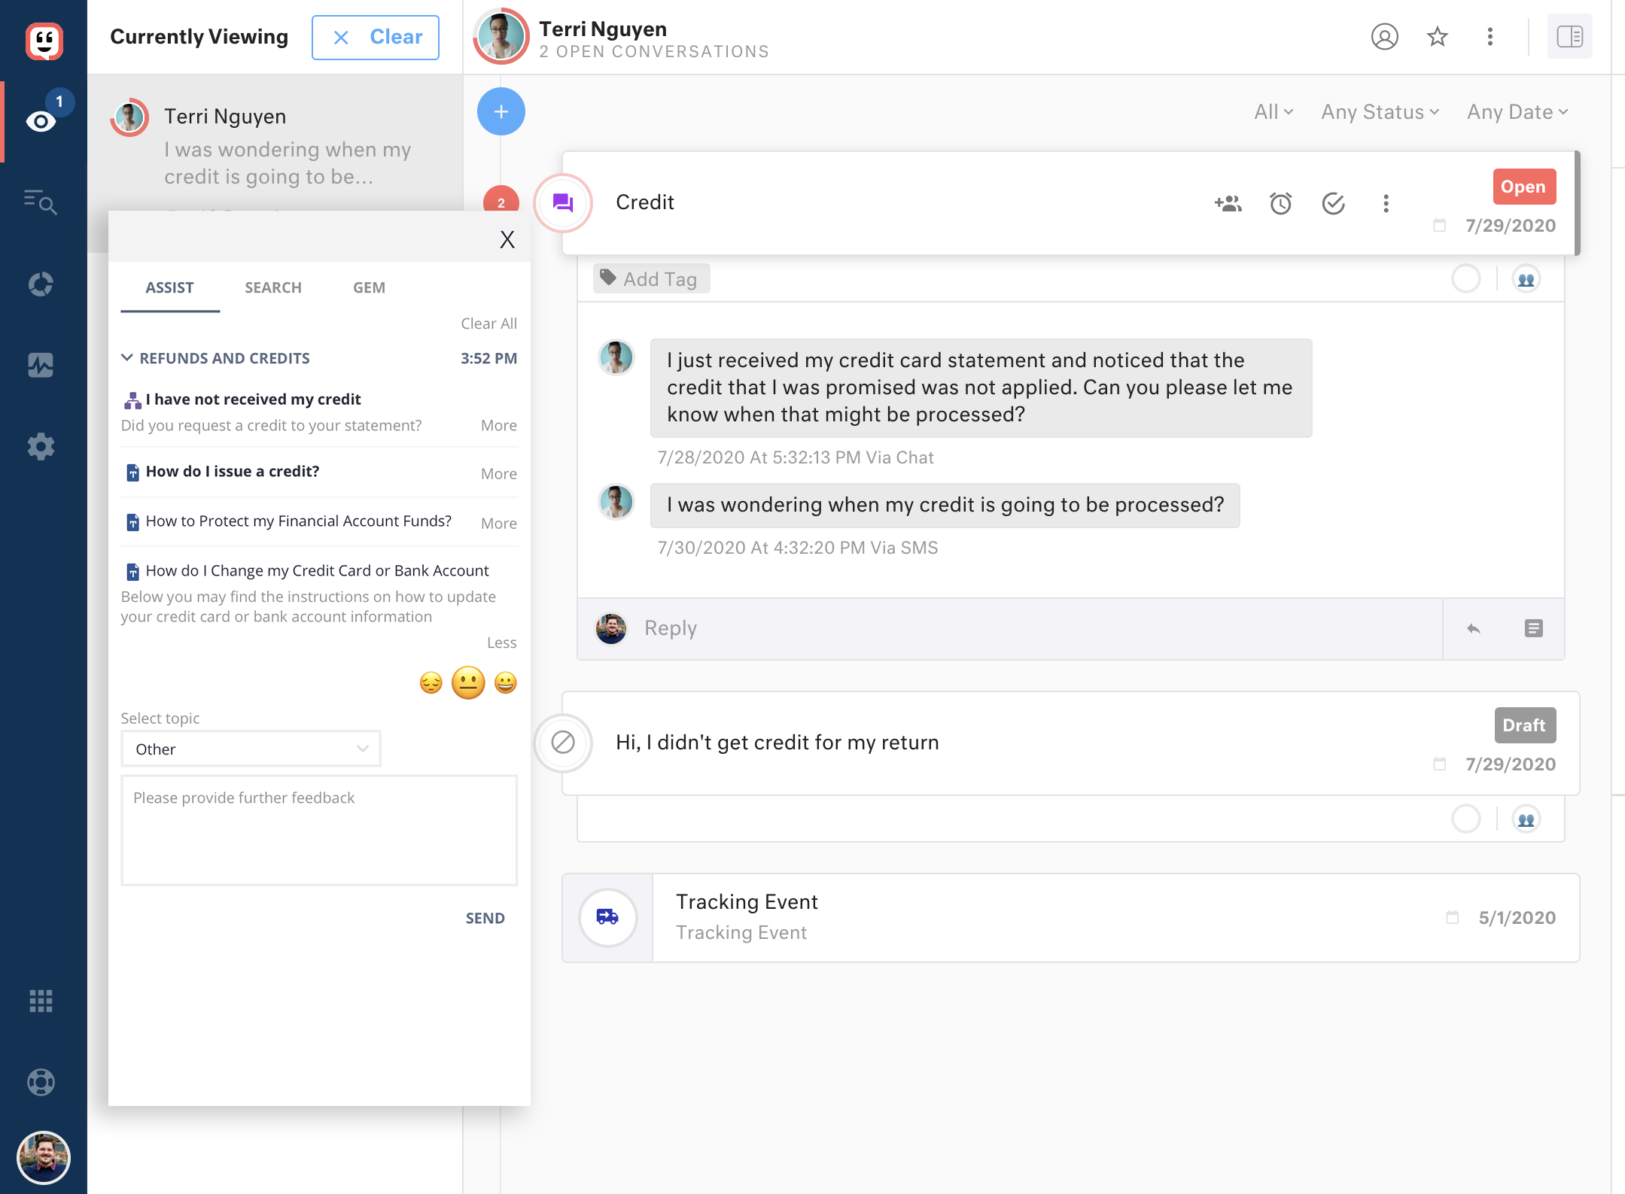Select the empty circle in Credit conversation
Image resolution: width=1625 pixels, height=1194 pixels.
click(1465, 279)
